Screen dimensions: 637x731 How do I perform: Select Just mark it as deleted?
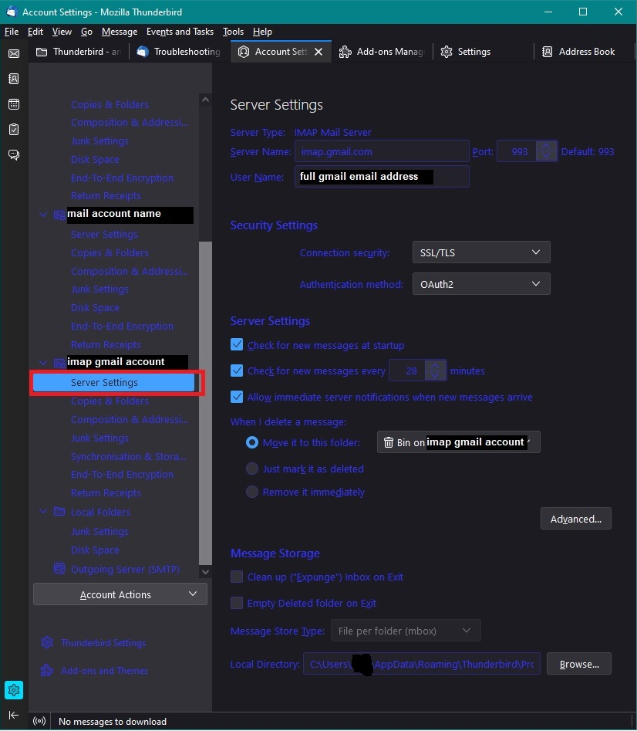pos(252,468)
